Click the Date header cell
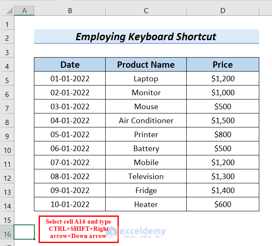This screenshot has width=272, height=246. [70, 64]
